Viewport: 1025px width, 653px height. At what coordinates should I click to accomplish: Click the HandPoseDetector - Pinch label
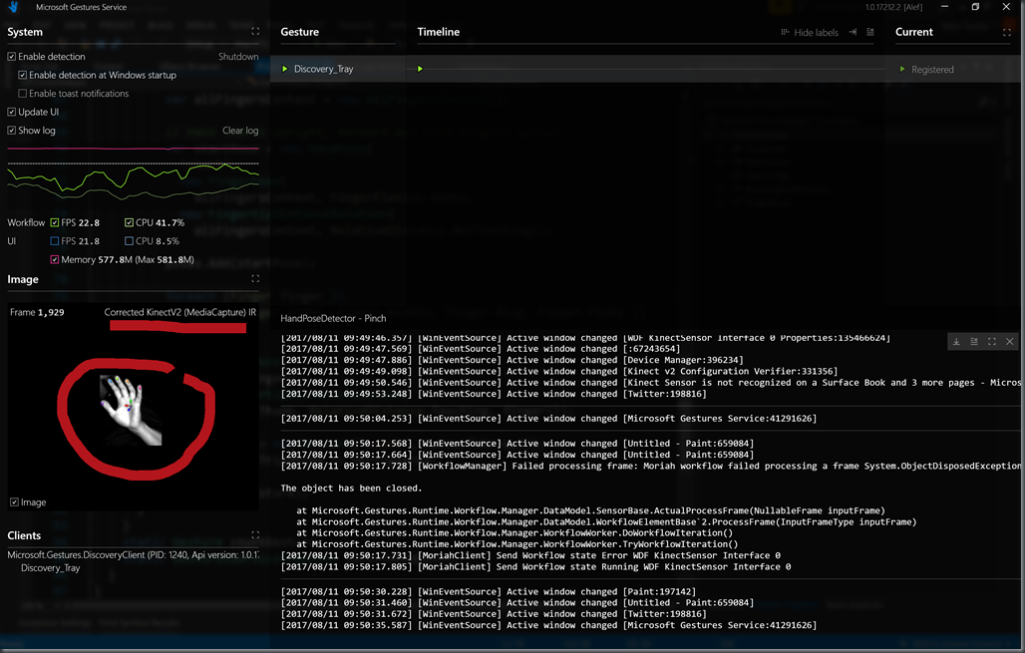coord(333,318)
